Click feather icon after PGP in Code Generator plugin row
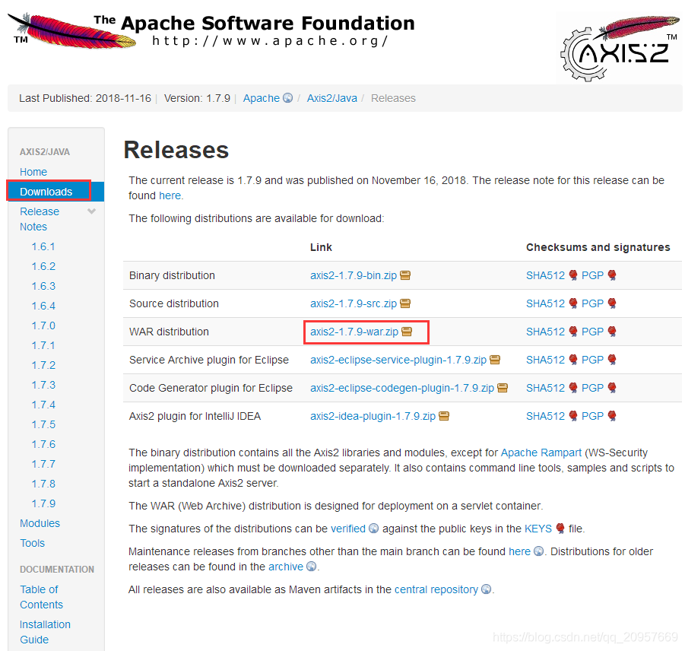Image resolution: width=685 pixels, height=651 pixels. pyautogui.click(x=612, y=388)
